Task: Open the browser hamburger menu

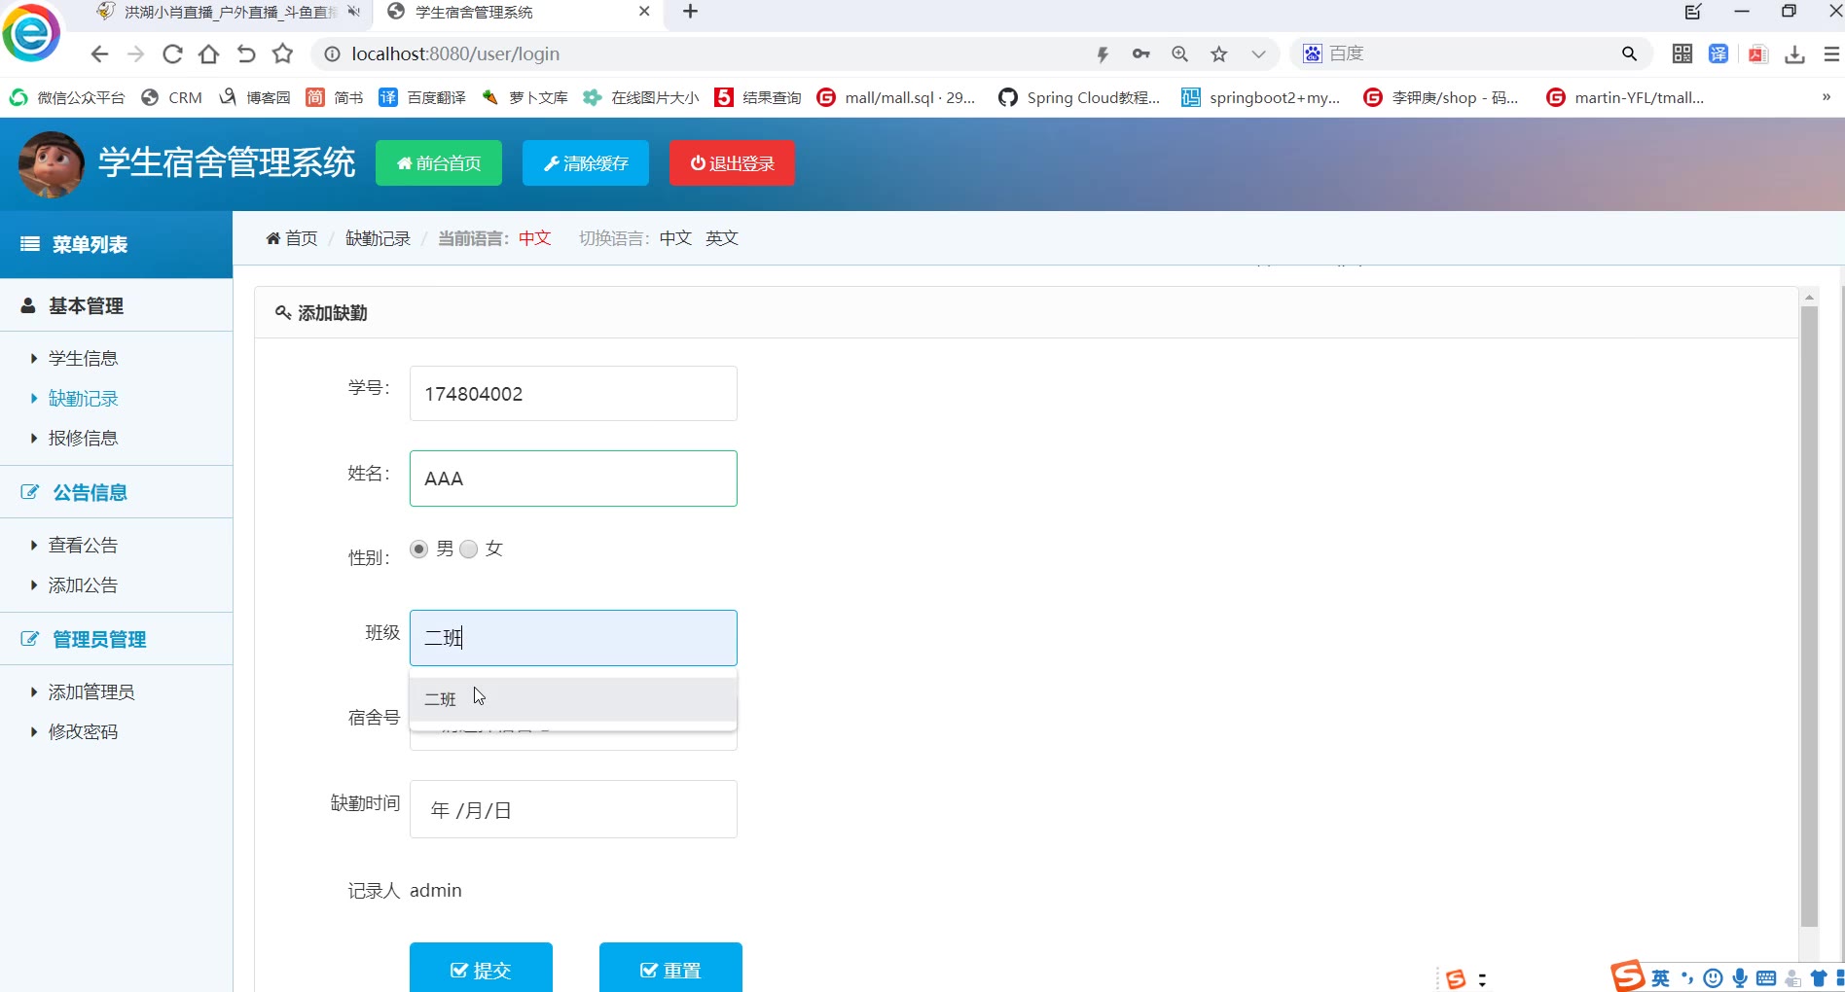Action: tap(1831, 54)
